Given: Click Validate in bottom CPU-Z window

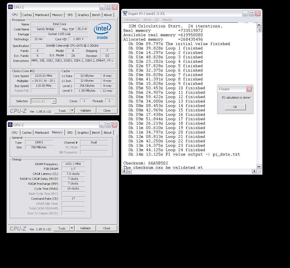Looking at the screenshot, I should click(x=85, y=228).
